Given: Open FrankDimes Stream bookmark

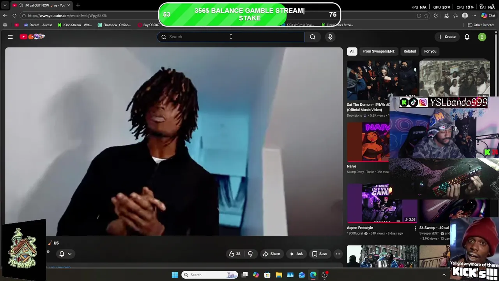Looking at the screenshot, I should tap(337, 25).
